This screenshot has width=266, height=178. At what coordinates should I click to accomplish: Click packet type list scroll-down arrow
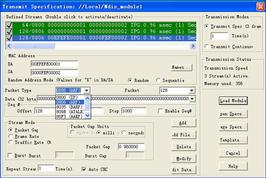coord(87,116)
